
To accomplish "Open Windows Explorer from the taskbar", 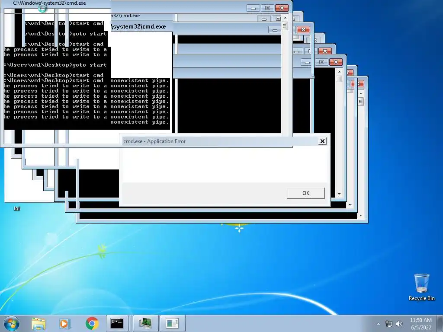I will pos(39,323).
